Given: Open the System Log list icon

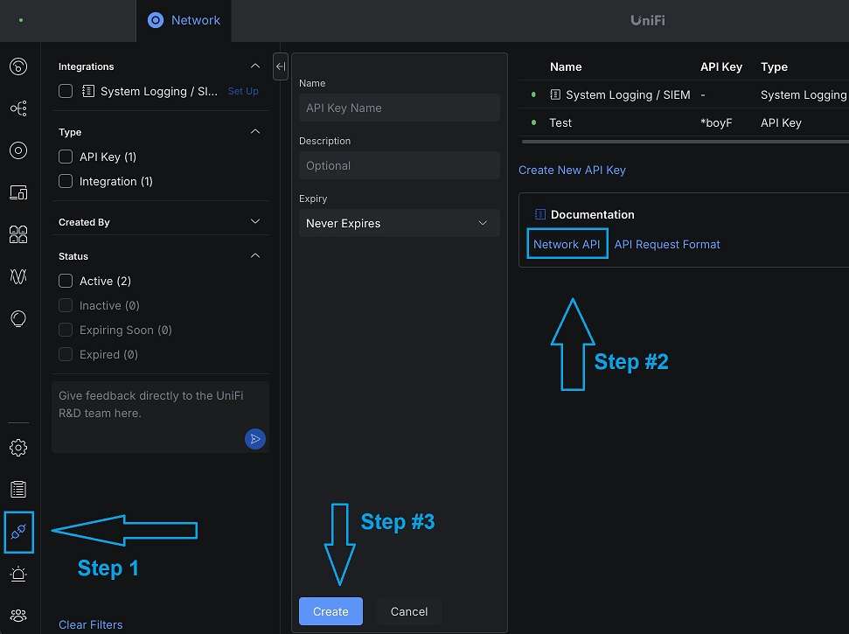Looking at the screenshot, I should pos(18,490).
